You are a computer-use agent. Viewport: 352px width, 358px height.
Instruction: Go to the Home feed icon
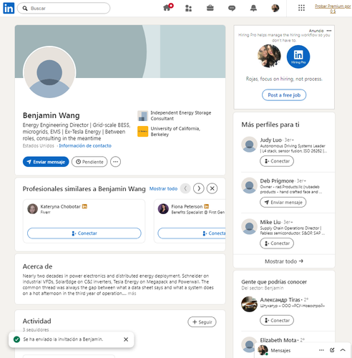point(167,8)
